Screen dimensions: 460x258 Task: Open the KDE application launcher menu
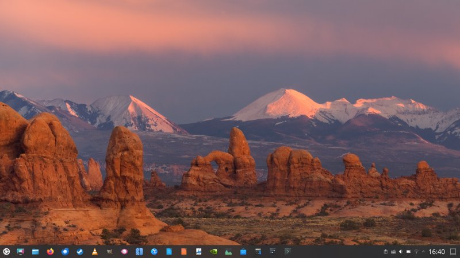tap(6, 251)
